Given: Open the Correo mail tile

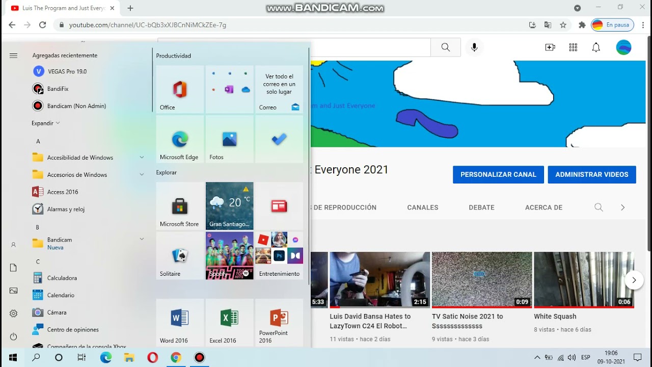Looking at the screenshot, I should click(279, 89).
